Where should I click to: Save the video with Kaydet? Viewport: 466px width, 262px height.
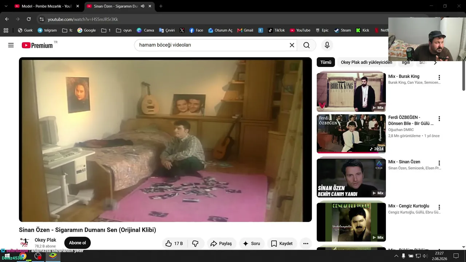click(x=282, y=243)
